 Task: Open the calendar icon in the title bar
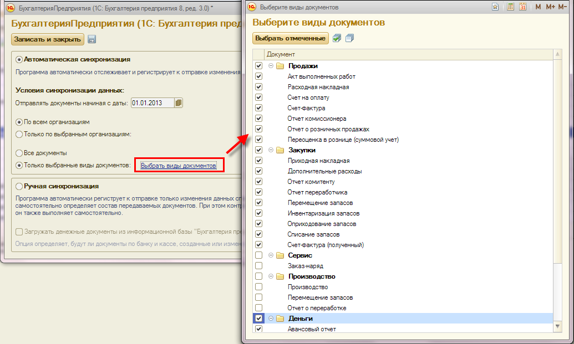[522, 7]
